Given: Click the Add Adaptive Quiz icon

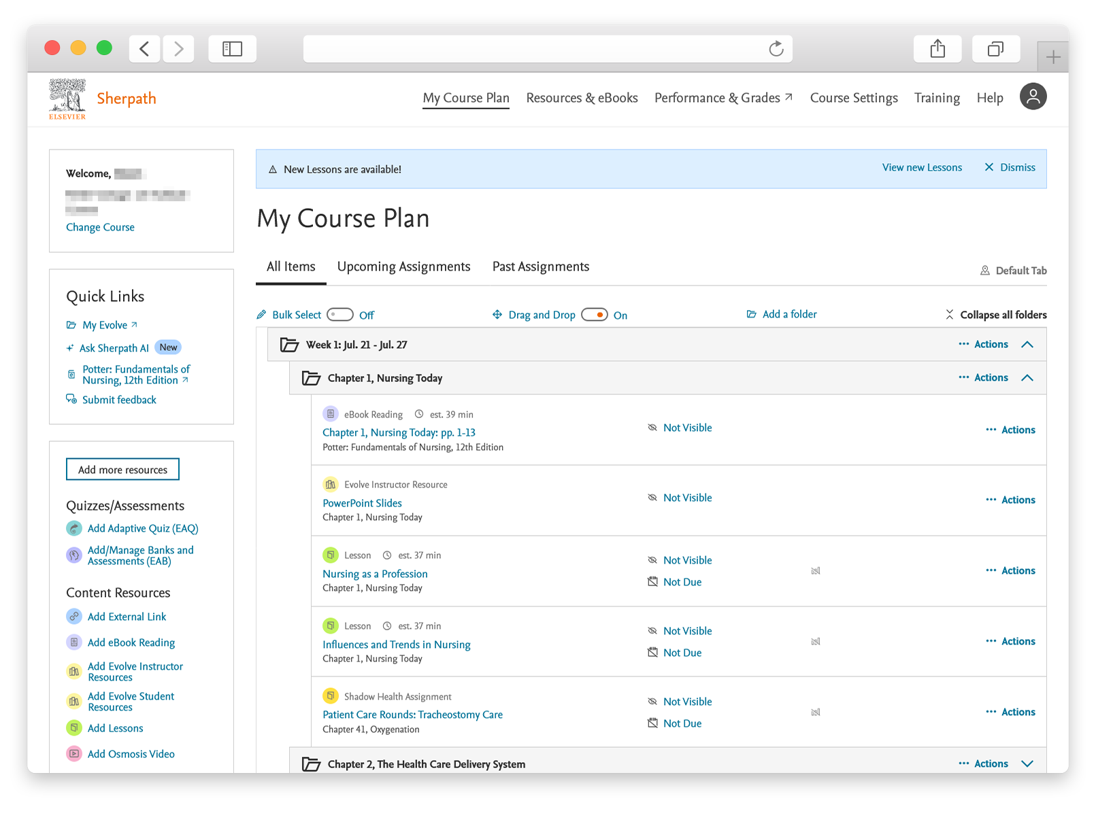Looking at the screenshot, I should pyautogui.click(x=74, y=528).
